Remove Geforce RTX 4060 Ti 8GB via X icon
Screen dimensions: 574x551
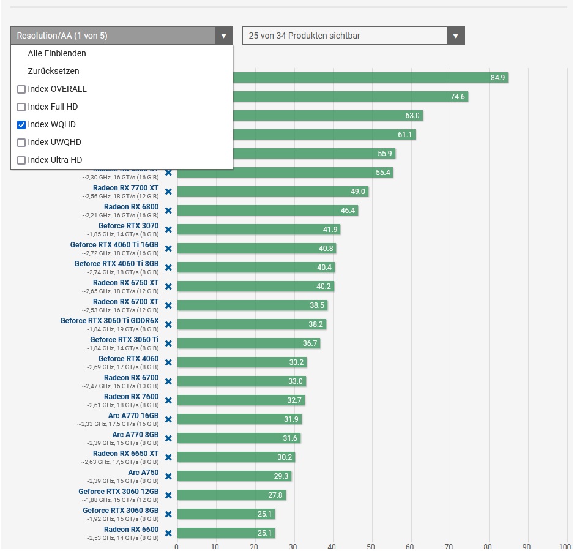(168, 268)
